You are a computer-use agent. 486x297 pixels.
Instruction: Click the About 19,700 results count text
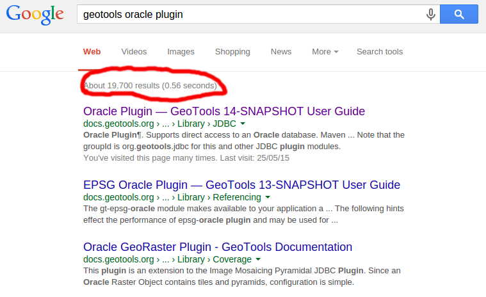point(150,86)
